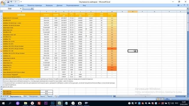Click the scroll right arrow of horizontal scrollbar
189x106 pixels.
185,96
